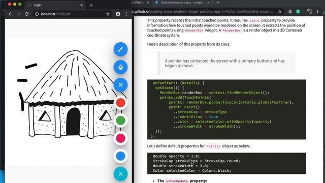Close the GestureDetector class tab

coord(208,3)
